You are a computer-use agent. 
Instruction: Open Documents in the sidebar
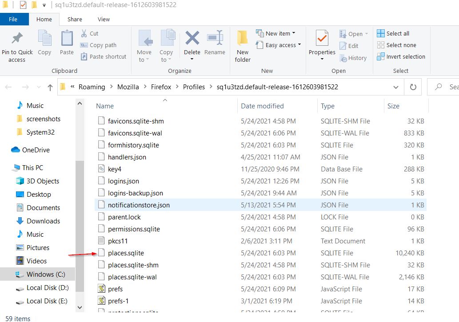(x=38, y=207)
